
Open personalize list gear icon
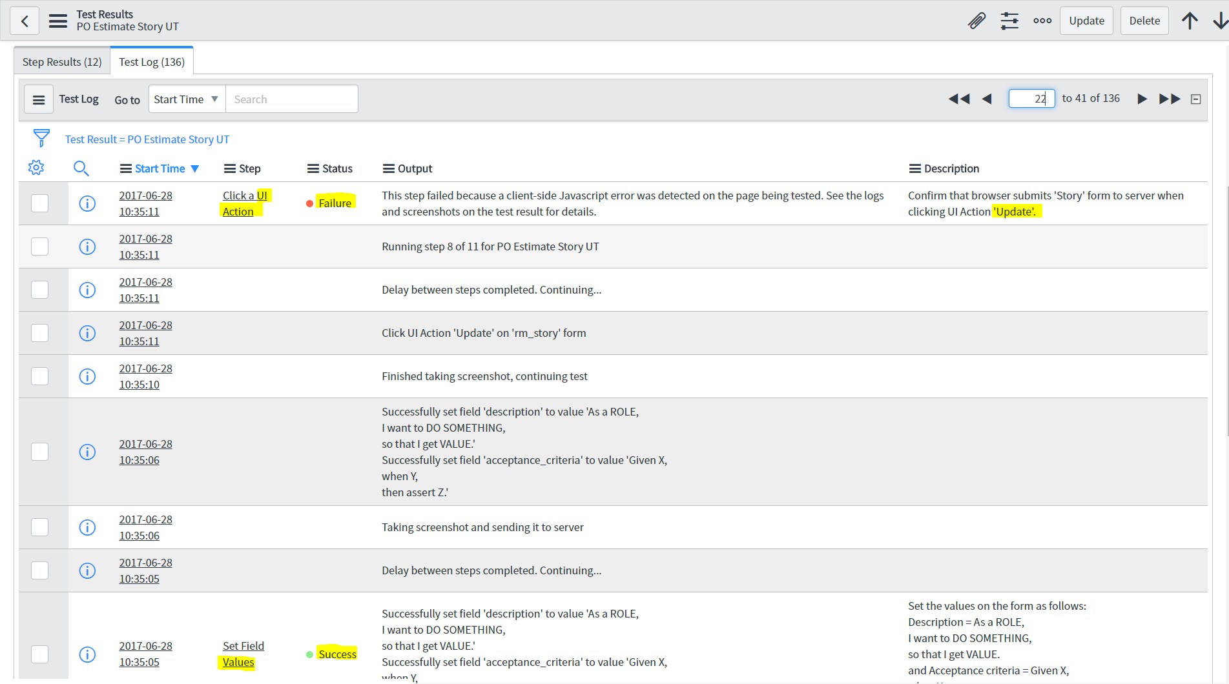pyautogui.click(x=36, y=168)
